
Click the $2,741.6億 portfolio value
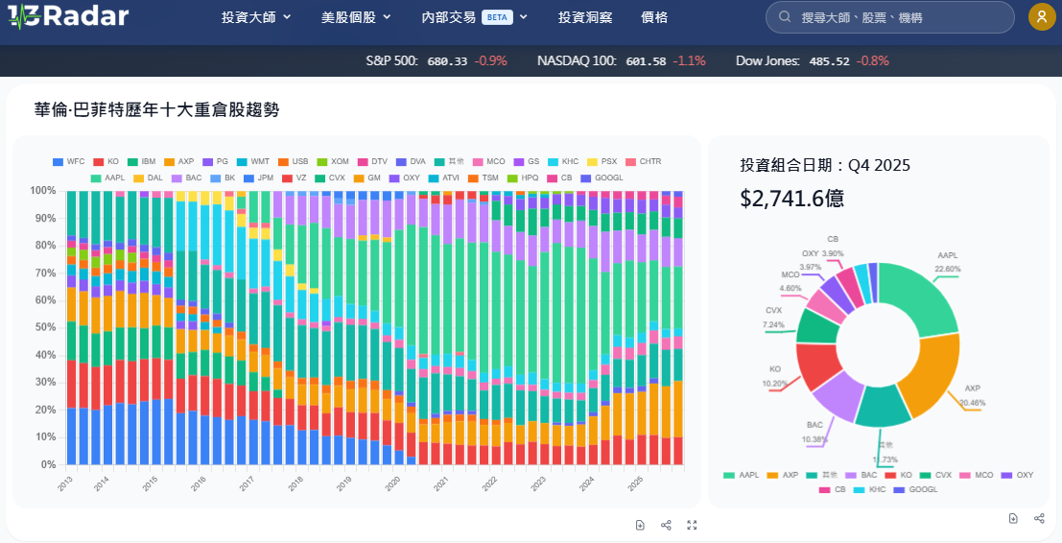tap(792, 199)
